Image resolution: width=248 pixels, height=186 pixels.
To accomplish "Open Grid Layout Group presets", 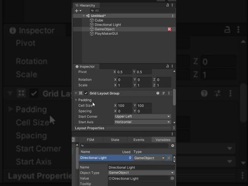I will pyautogui.click(x=163, y=93).
